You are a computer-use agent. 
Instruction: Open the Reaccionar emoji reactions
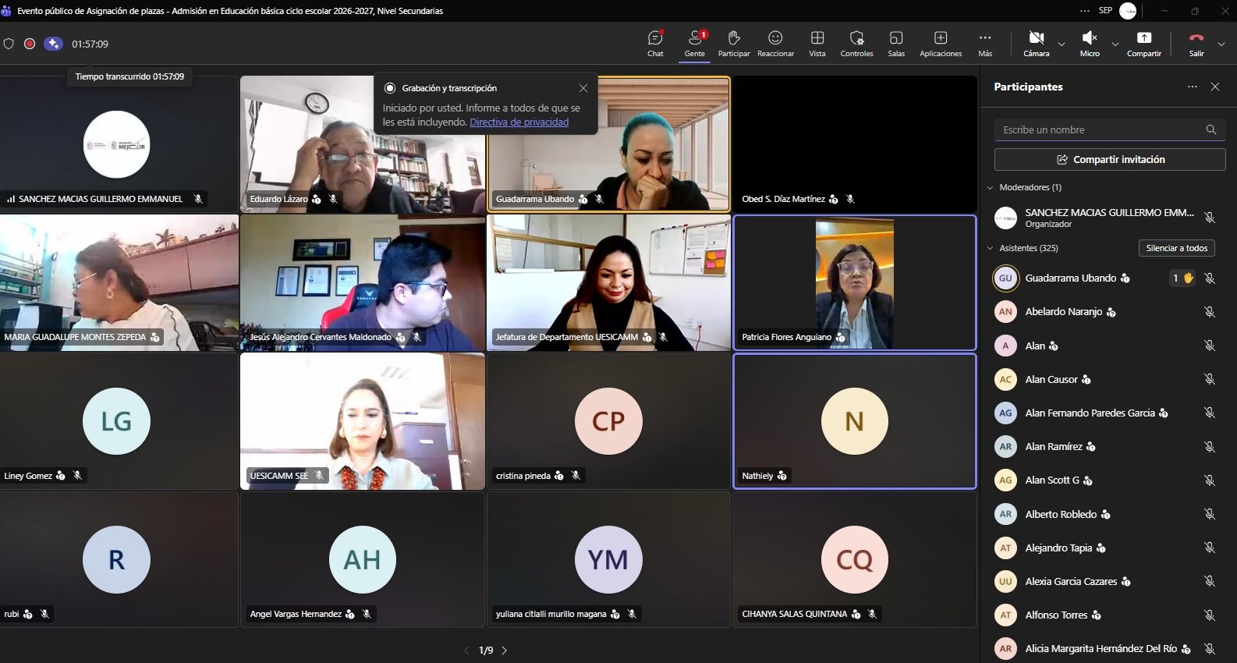click(775, 44)
